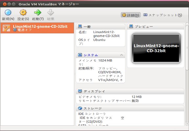Click the LinuxMint VM OS icon in list
189x131 pixels.
(6, 28)
